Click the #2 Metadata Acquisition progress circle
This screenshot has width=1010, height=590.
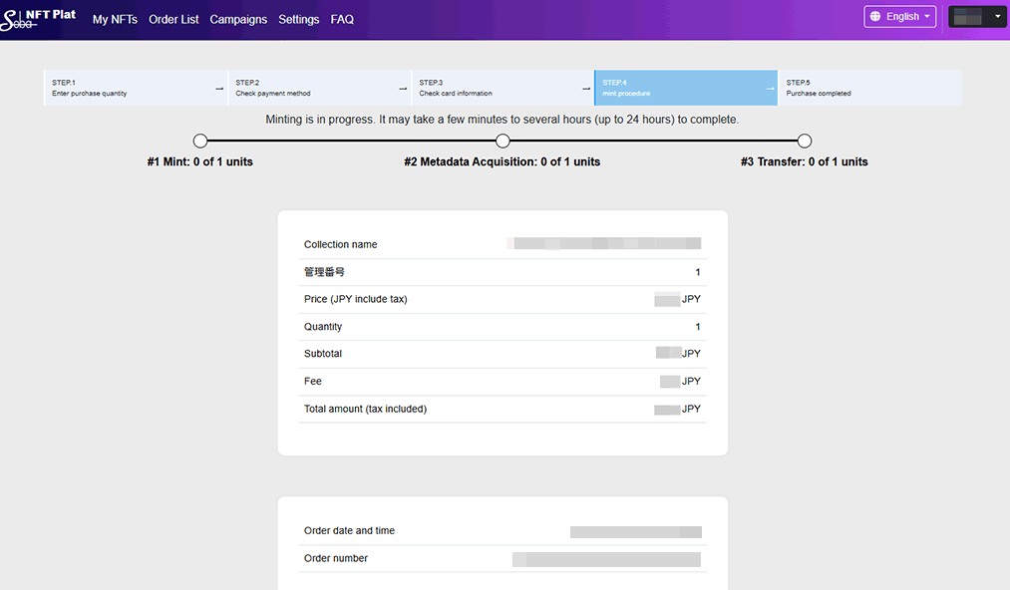(x=503, y=141)
